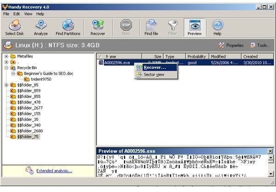Click the Recover icon in context menu

point(139,68)
